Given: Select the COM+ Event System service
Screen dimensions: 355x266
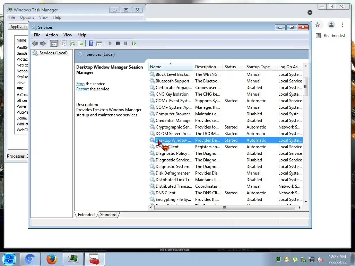Looking at the screenshot, I should pyautogui.click(x=226, y=101).
